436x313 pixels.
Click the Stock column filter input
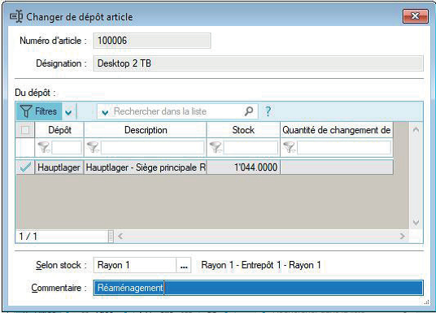click(x=251, y=148)
